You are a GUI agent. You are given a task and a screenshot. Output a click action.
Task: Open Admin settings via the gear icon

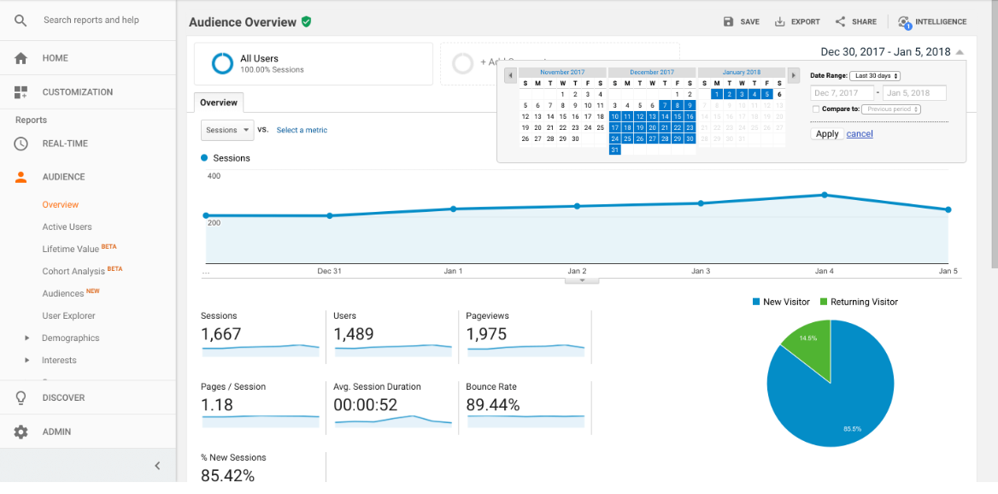click(19, 432)
